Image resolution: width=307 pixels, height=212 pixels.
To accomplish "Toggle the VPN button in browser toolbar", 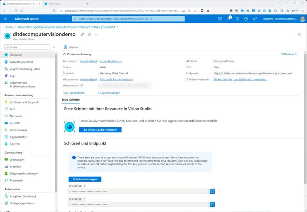I will [x=295, y=11].
